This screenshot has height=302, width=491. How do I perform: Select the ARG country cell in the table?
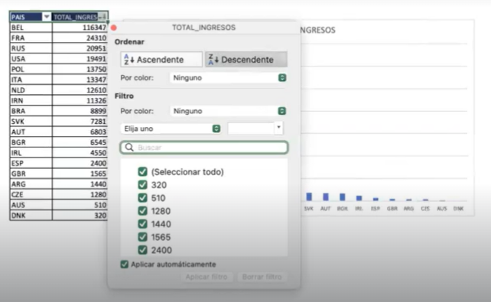point(31,184)
